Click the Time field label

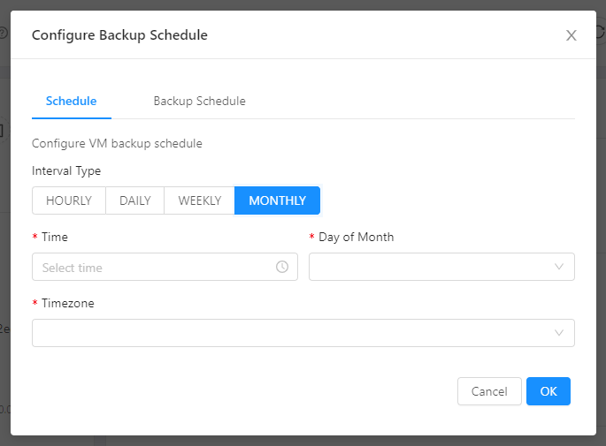tap(54, 237)
